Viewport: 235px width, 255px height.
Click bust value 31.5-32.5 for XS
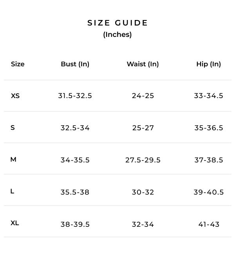click(75, 96)
